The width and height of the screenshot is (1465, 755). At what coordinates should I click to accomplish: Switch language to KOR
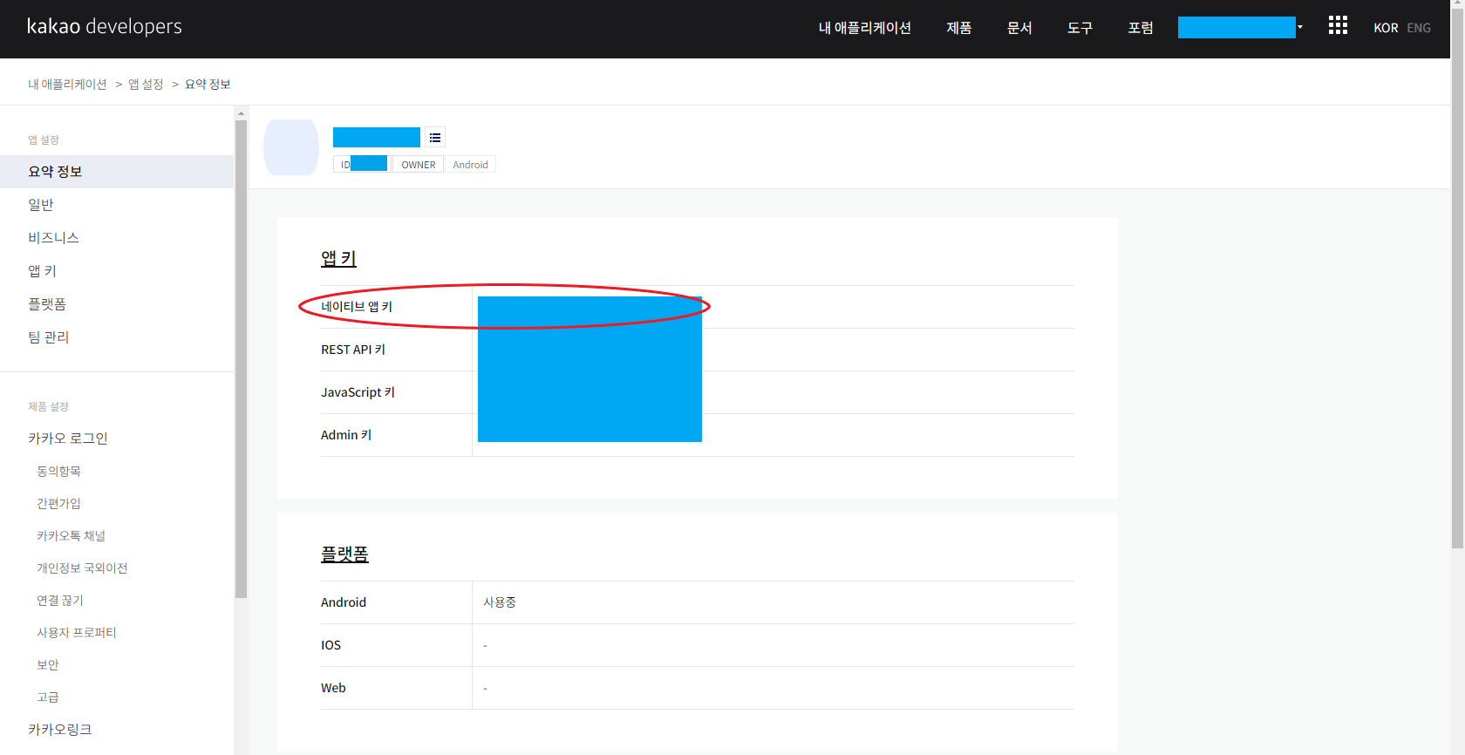click(x=1386, y=28)
